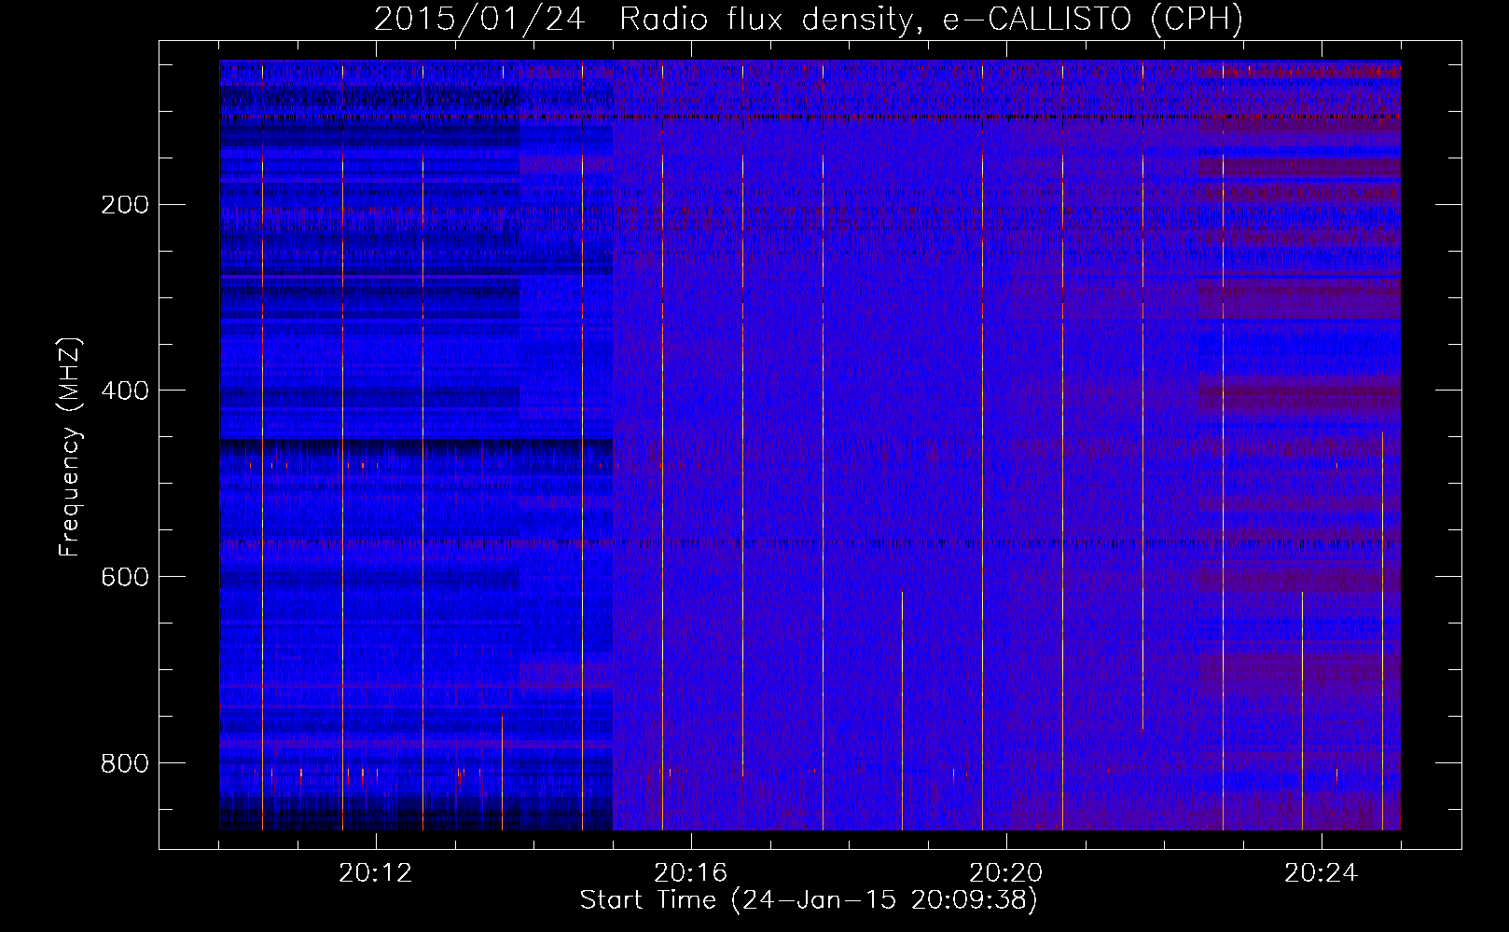Screen dimensions: 1509x932
Task: Click the 20:12 time tick label
Action: point(375,873)
